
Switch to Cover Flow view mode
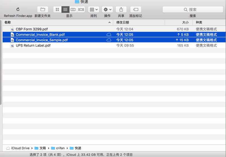[81, 9]
